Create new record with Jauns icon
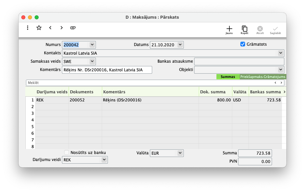Viewport: 305px width, 192px height. click(229, 30)
